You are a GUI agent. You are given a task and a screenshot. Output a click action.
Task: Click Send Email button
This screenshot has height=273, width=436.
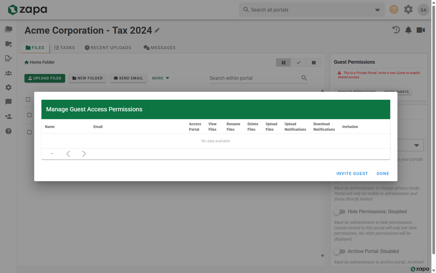[x=128, y=78]
